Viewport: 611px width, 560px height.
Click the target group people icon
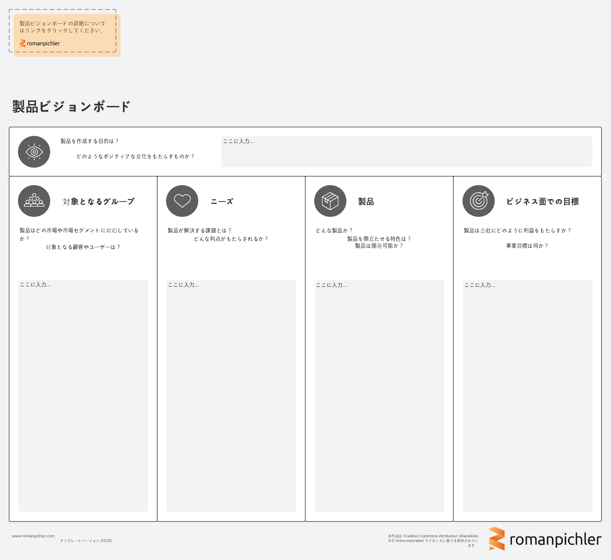coord(34,201)
